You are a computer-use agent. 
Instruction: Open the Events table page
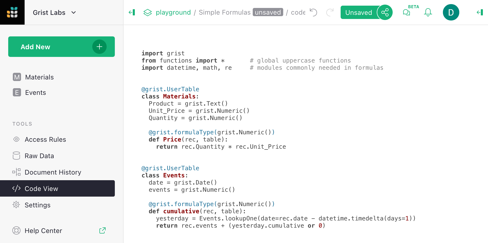click(x=35, y=92)
